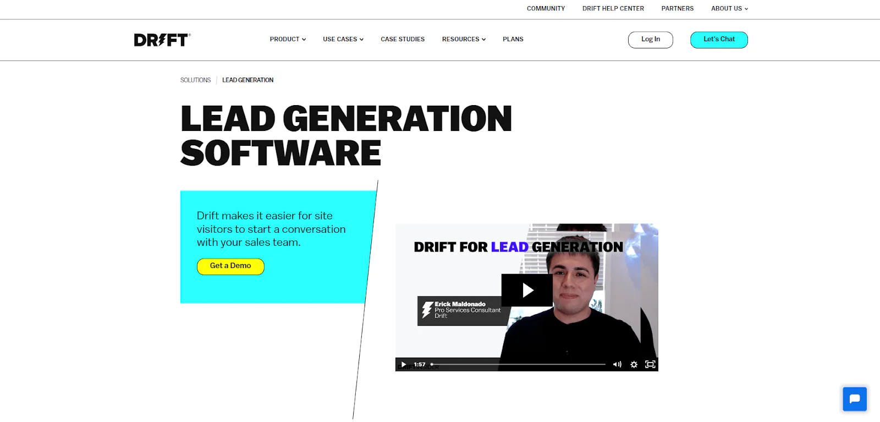The width and height of the screenshot is (880, 422).
Task: Click the Erick Maldonado name caption
Action: tap(460, 304)
